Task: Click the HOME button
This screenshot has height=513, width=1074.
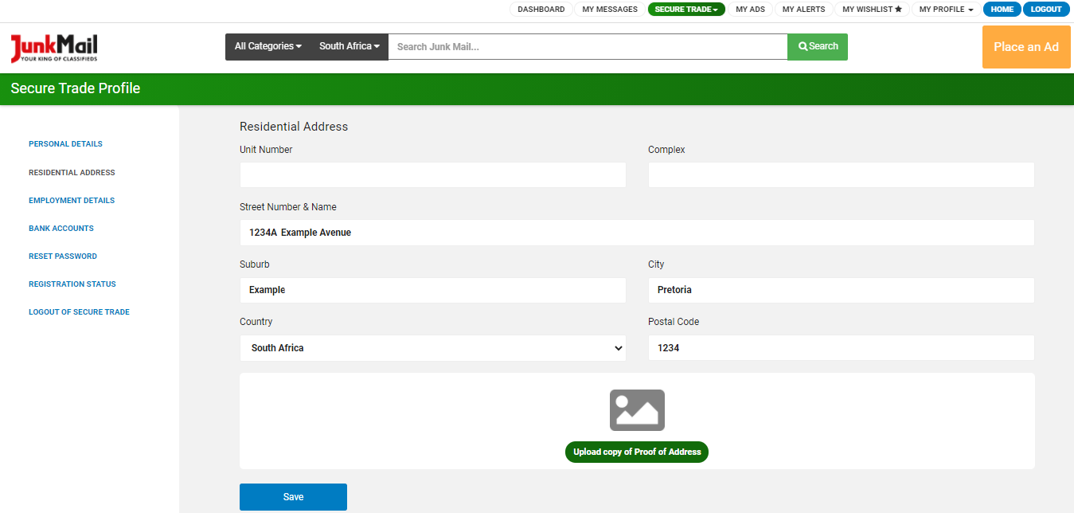Action: point(1002,9)
